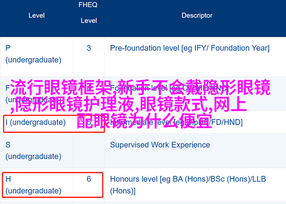This screenshot has width=286, height=204.
Task: Click the empty FHEQ cell in S row
Action: 89,151
